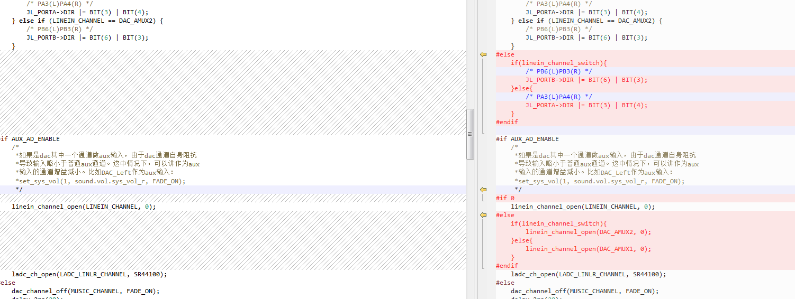This screenshot has width=795, height=299.
Task: Click the merge arrow beside #else above DAC_AMUX2 call
Action: [483, 215]
